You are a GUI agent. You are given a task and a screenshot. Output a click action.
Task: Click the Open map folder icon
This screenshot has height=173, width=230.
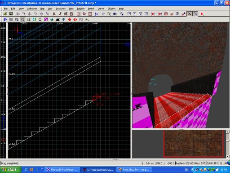pyautogui.click(x=5, y=14)
